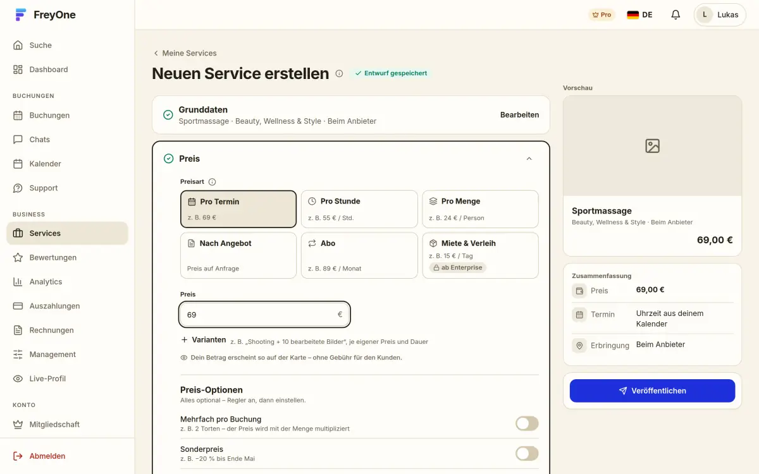
Task: Open Suche in the sidebar
Action: [67, 46]
